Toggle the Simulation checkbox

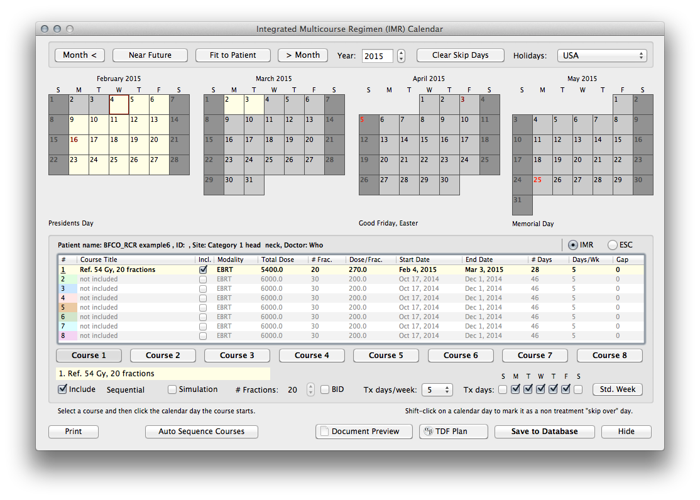pos(172,389)
